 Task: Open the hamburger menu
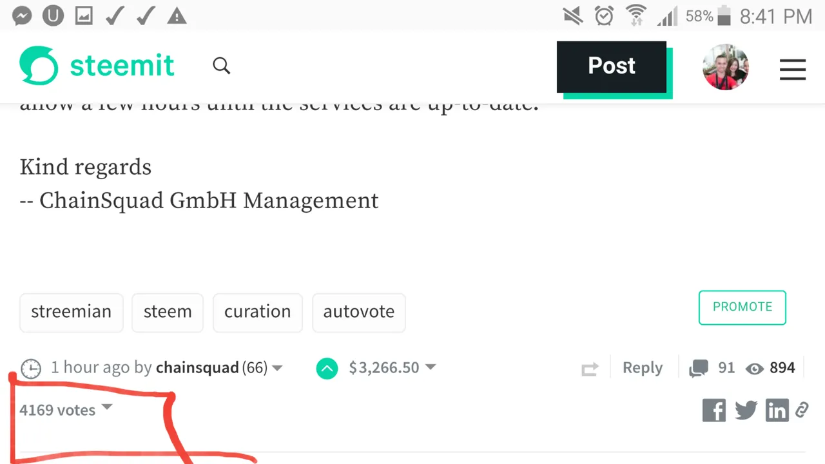click(x=793, y=70)
